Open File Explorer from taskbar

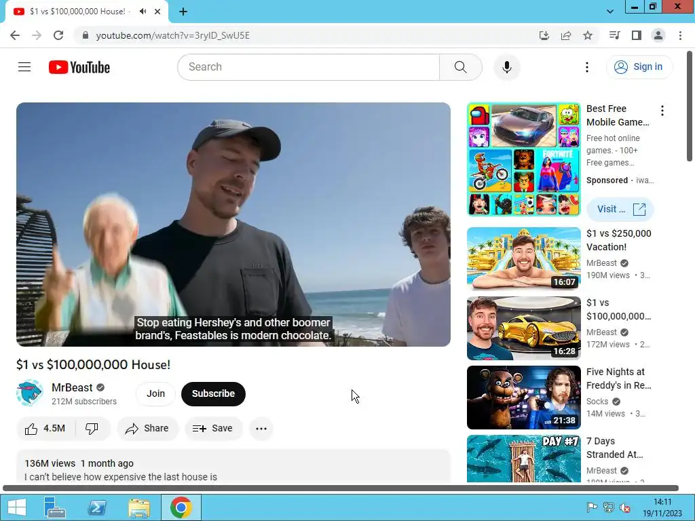[139, 507]
